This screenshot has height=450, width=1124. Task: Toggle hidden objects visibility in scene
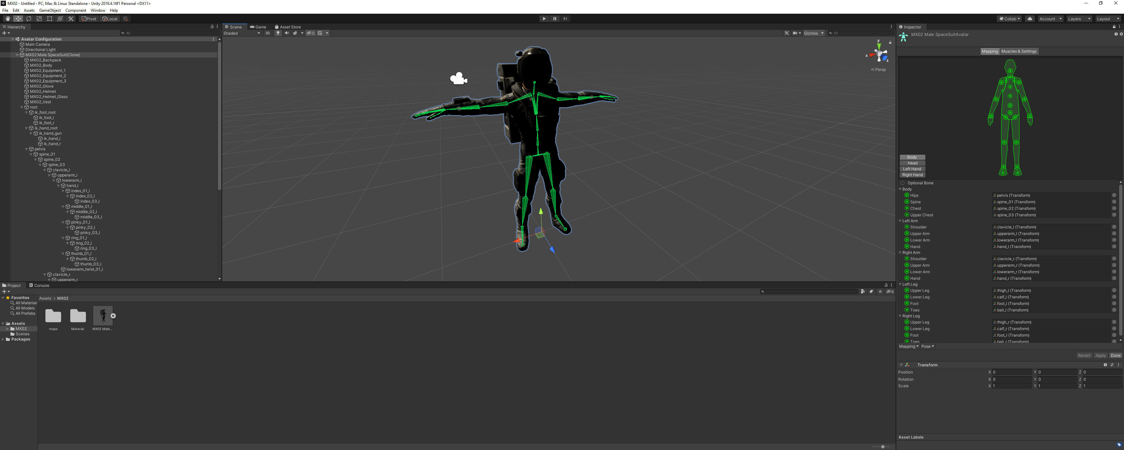310,33
